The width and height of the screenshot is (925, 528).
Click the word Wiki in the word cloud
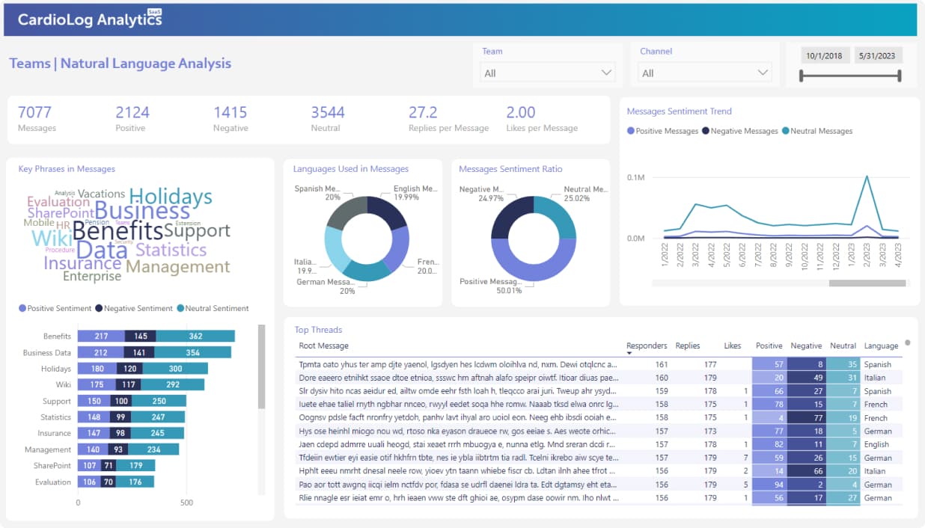(x=52, y=238)
